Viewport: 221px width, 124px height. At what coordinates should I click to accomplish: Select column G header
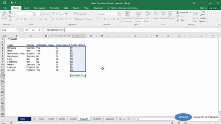(91, 36)
